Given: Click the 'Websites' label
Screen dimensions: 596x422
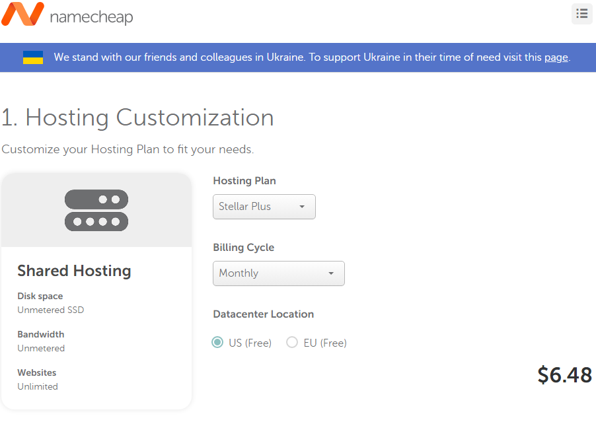Looking at the screenshot, I should coord(36,372).
